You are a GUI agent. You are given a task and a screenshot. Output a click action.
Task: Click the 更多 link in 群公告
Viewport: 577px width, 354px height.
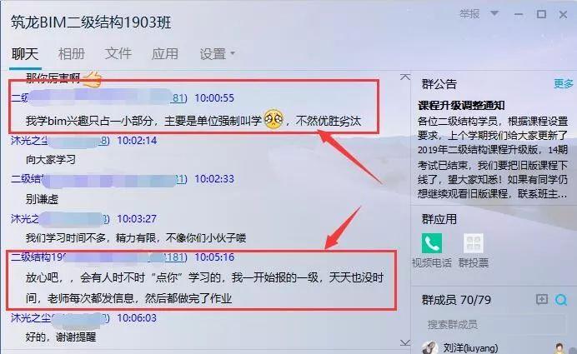coord(564,84)
